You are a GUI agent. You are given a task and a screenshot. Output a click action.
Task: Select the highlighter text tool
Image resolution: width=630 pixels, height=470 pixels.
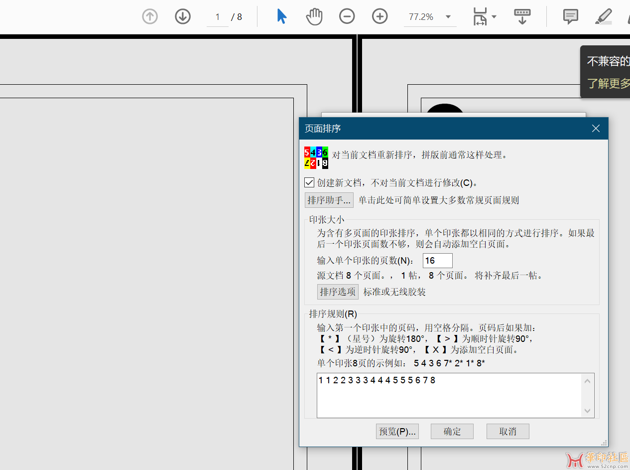[604, 16]
